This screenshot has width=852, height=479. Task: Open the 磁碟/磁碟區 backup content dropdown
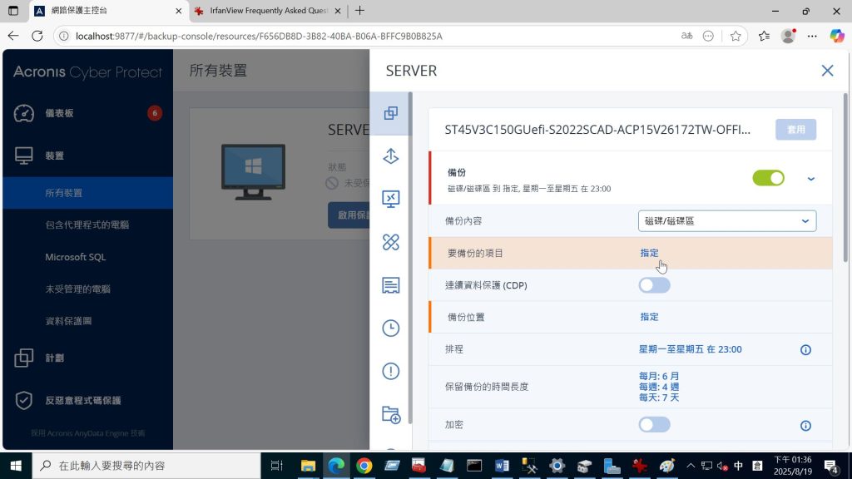(x=726, y=220)
